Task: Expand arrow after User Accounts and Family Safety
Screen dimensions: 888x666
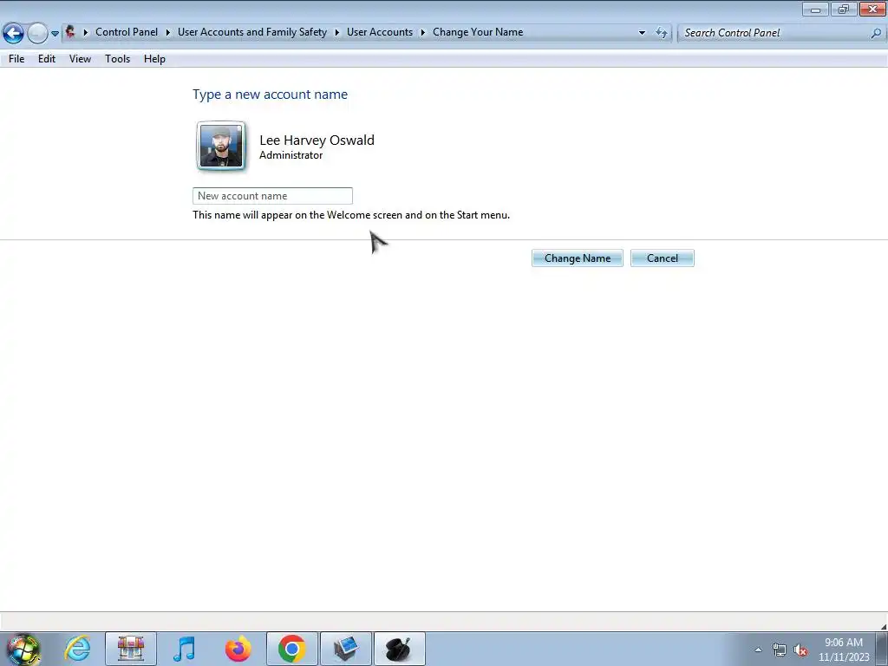Action: pyautogui.click(x=337, y=32)
